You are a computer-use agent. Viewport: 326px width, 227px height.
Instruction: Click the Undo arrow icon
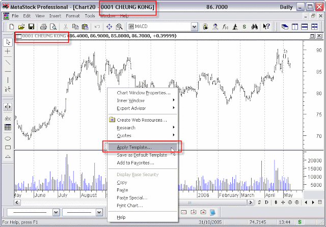point(97,26)
